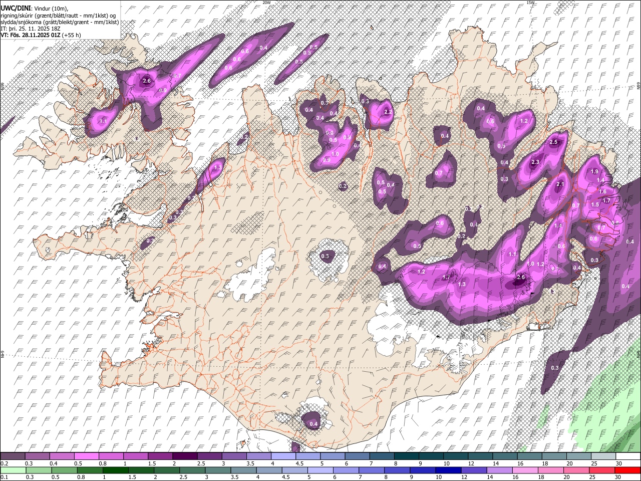The height and width of the screenshot is (481, 641).
Task: Click the '15W' longitude label
Action: [531, 3]
